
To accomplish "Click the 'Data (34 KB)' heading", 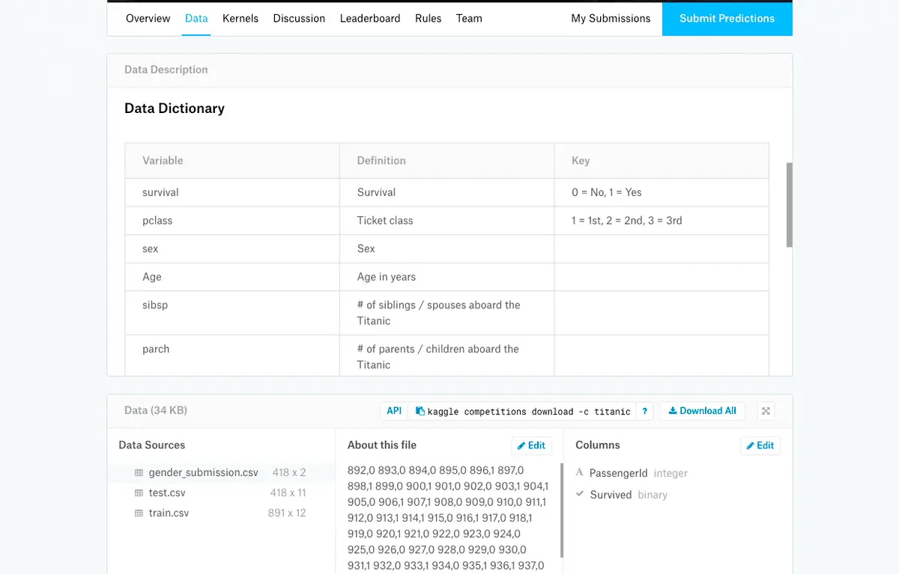I will pos(156,410).
